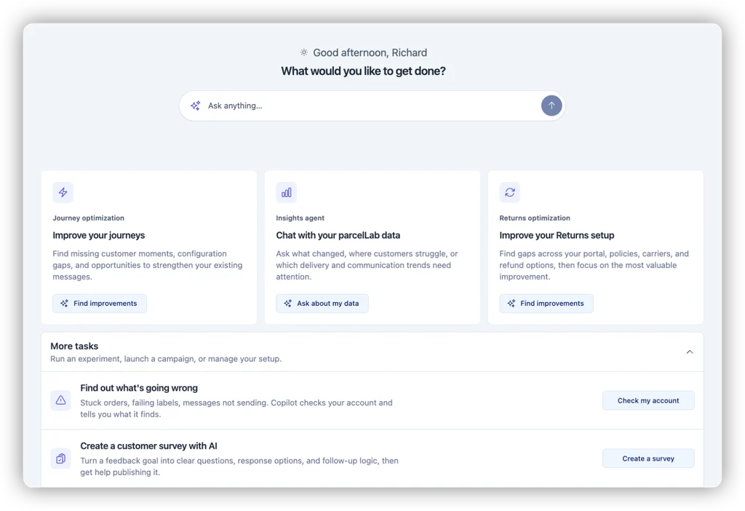Click the sun icon beside Good afternoon greeting
The image size is (745, 511).
point(304,52)
